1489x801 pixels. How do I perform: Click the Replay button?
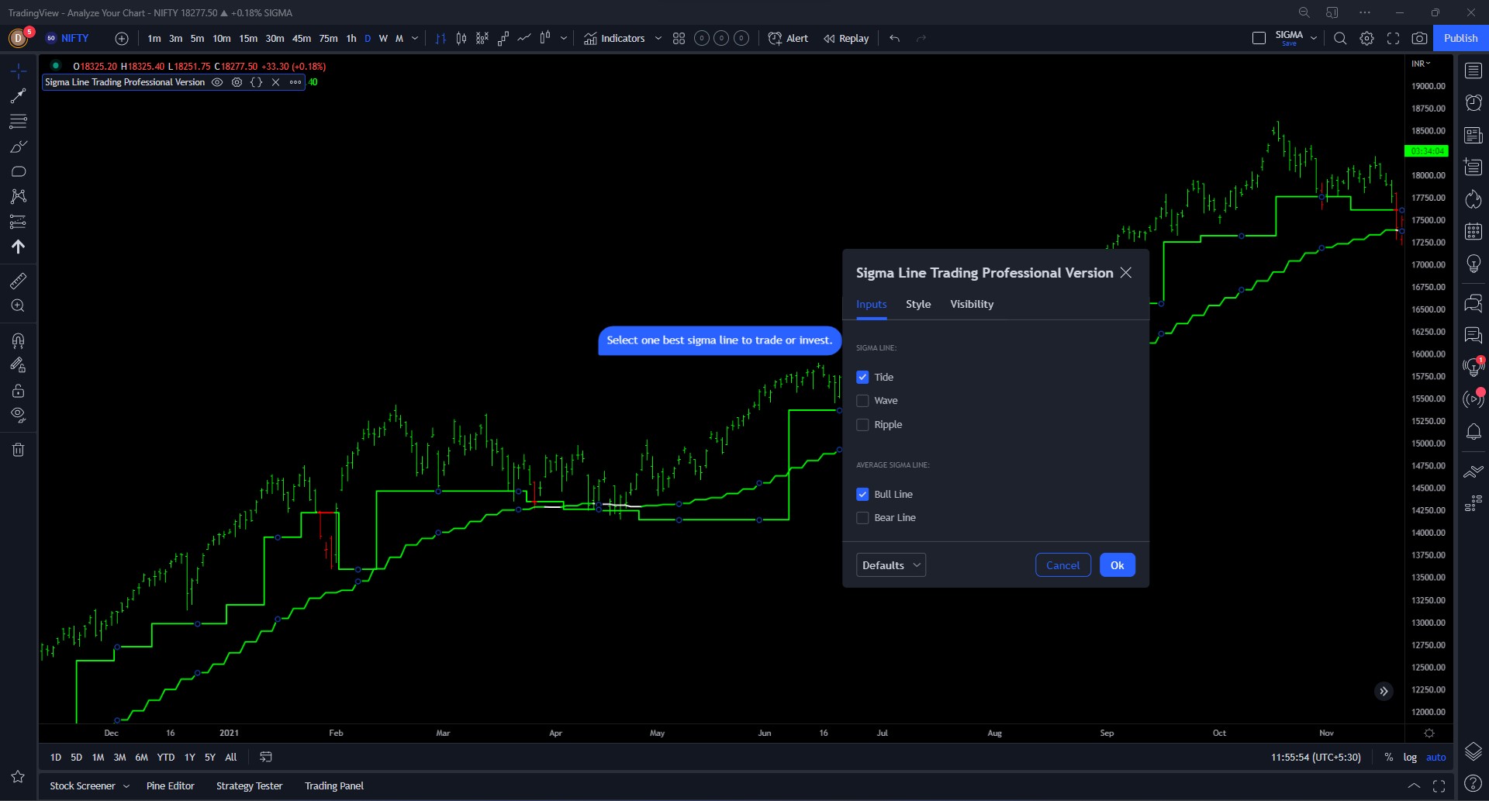click(x=846, y=38)
